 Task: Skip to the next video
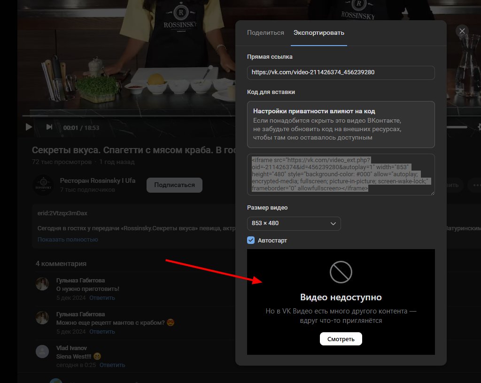pyautogui.click(x=49, y=127)
